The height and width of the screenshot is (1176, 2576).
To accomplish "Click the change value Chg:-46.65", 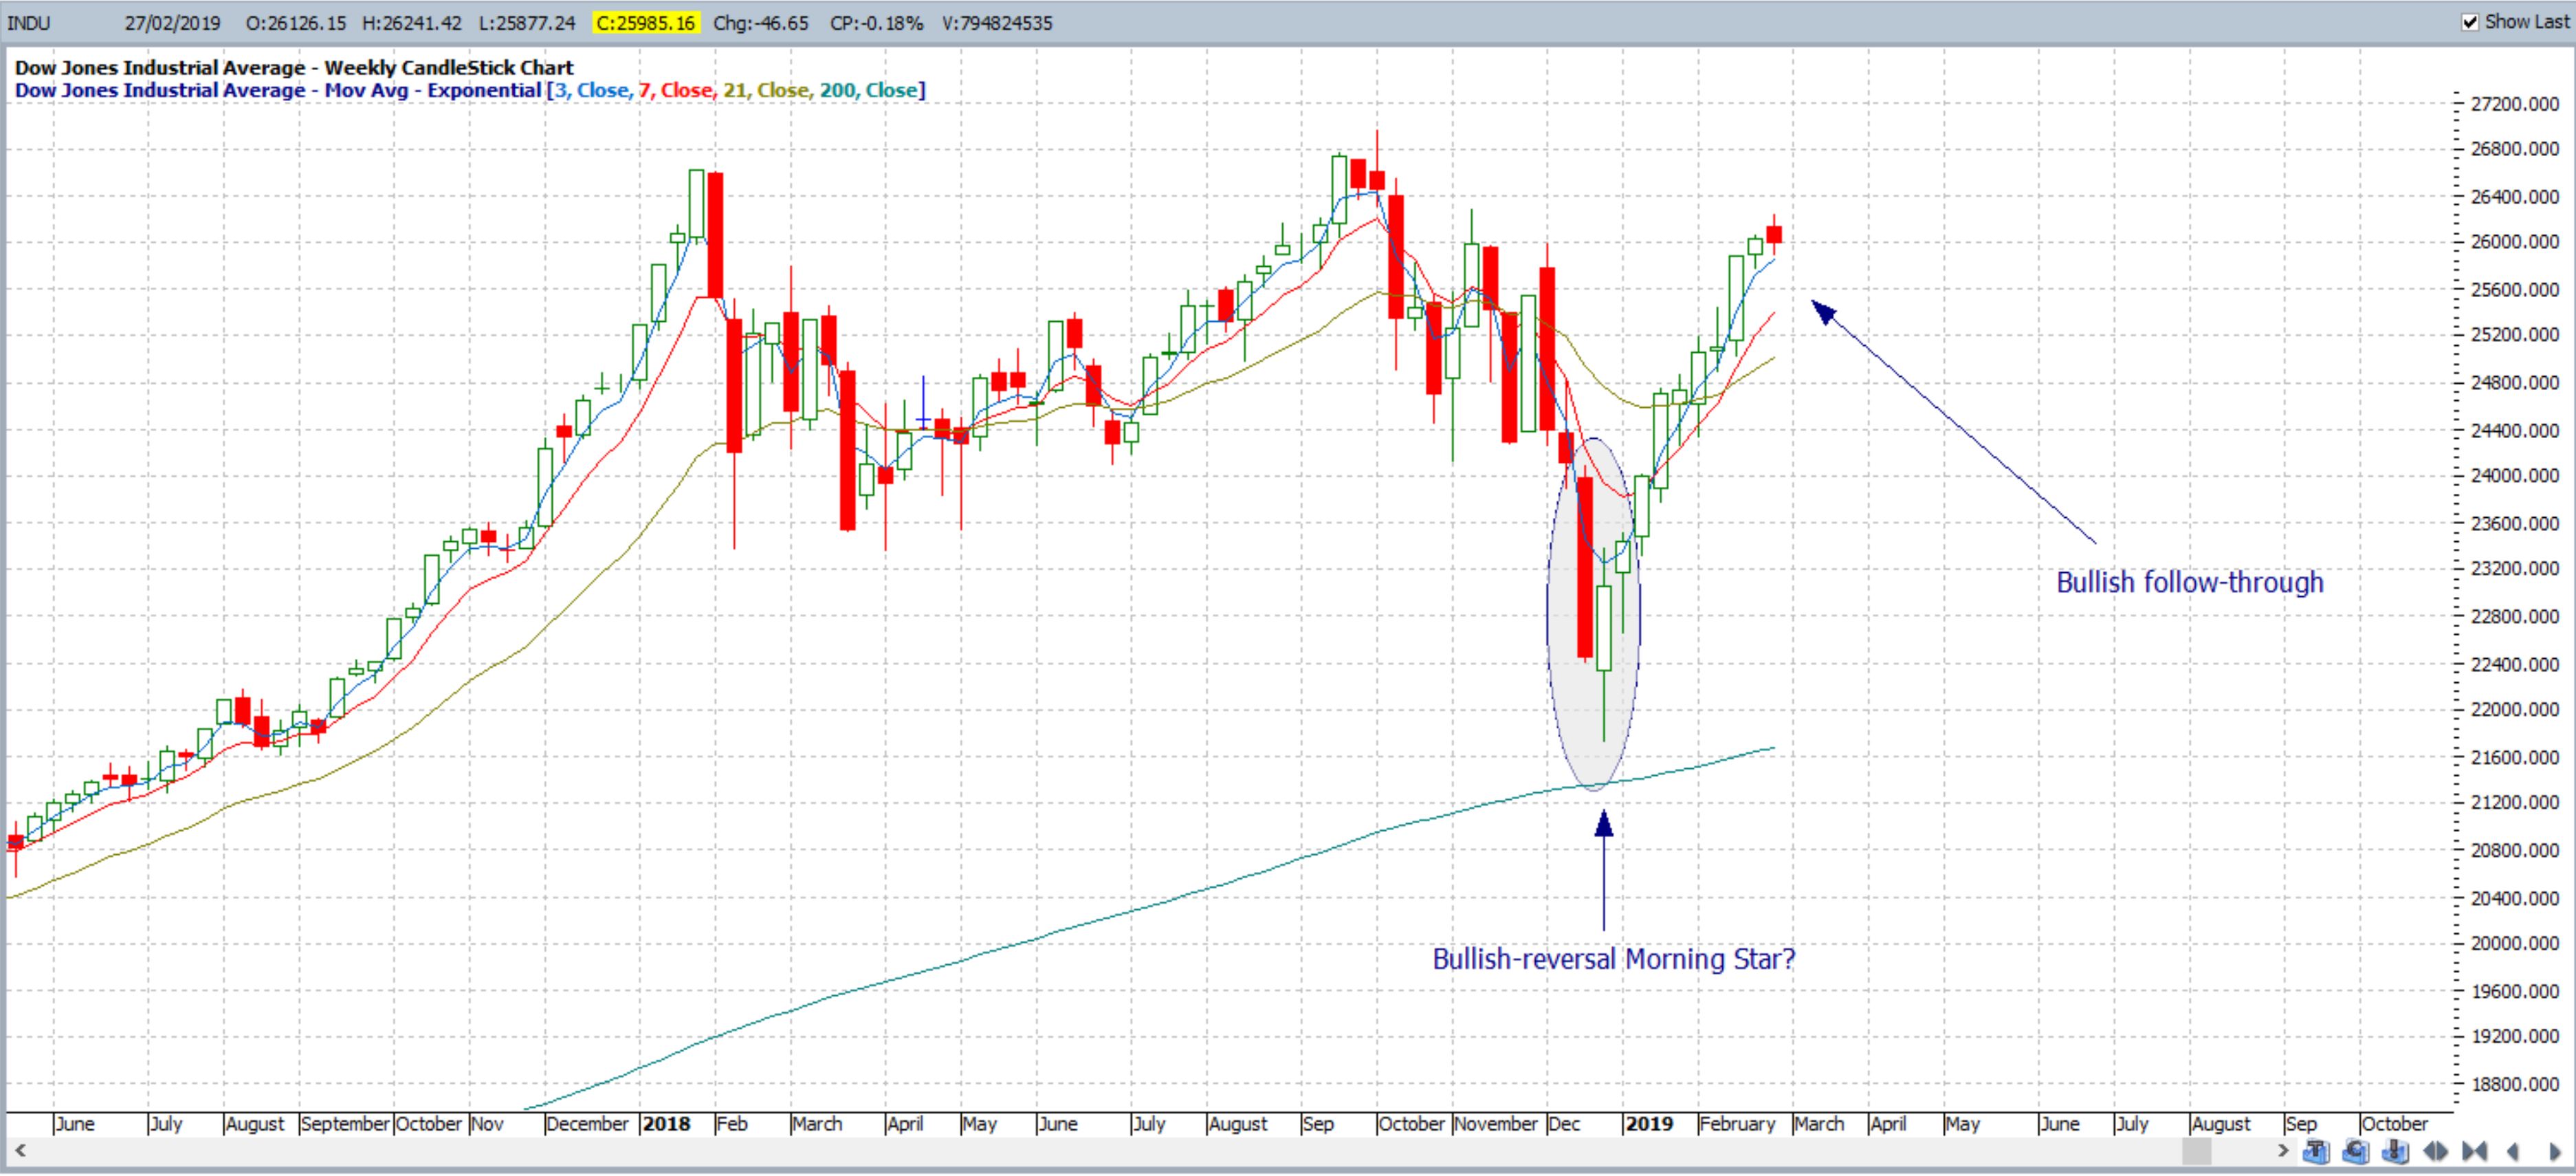I will pyautogui.click(x=761, y=23).
